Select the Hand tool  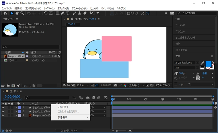tap(17, 13)
